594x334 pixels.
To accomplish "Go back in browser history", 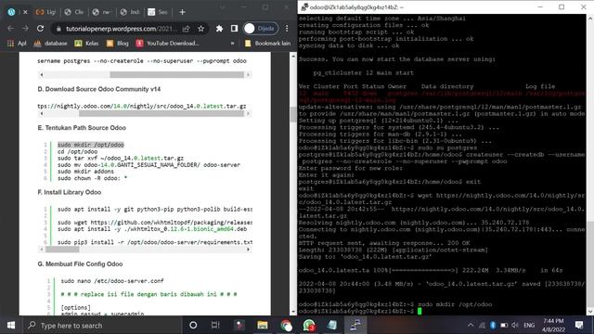I will coord(10,29).
